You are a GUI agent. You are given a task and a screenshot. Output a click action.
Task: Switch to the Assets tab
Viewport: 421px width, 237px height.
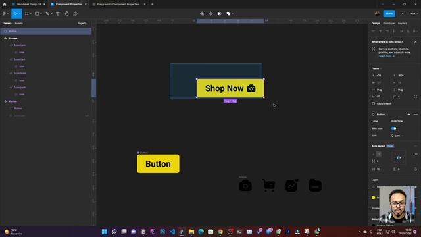[x=19, y=24]
